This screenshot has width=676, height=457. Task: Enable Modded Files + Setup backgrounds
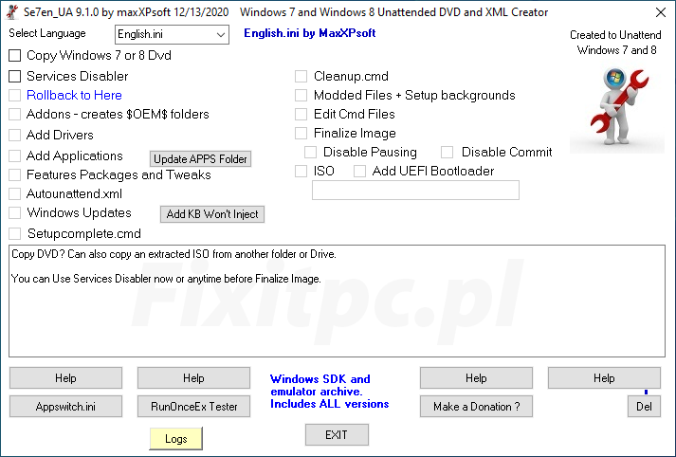point(301,95)
